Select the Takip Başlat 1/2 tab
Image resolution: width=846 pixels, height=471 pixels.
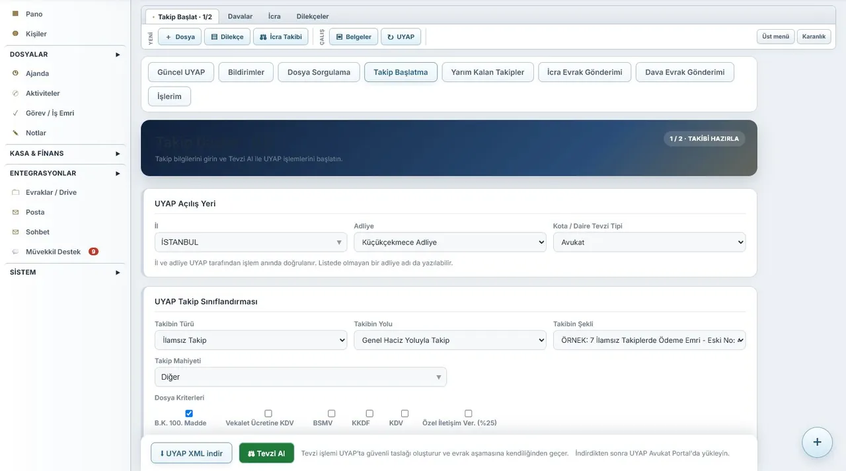click(x=182, y=17)
